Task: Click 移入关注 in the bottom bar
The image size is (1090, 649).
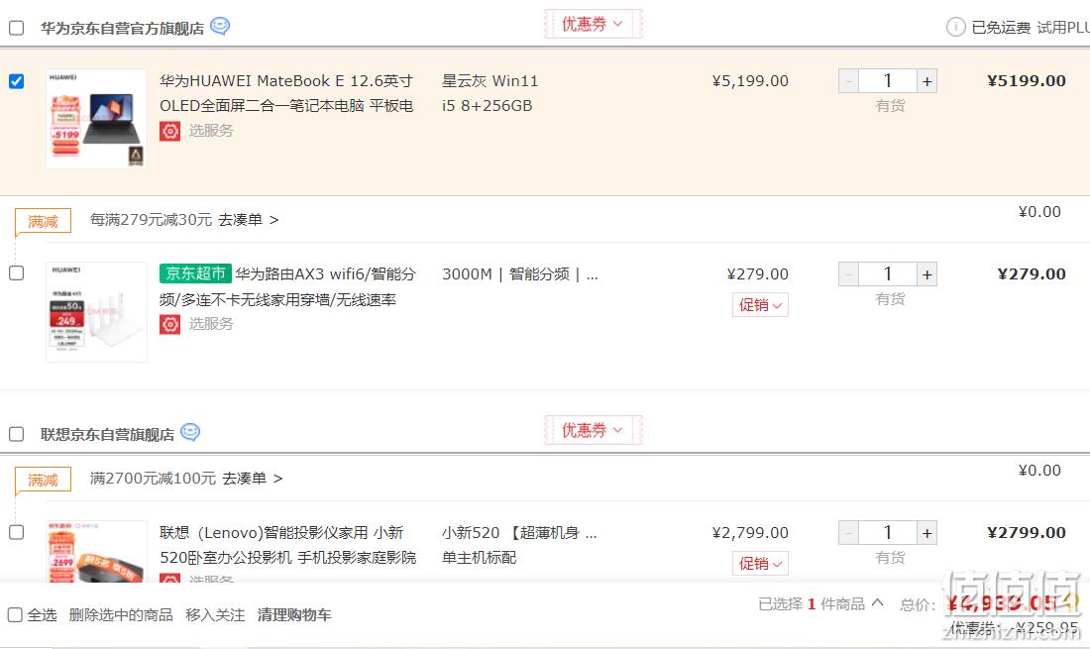Action: coord(215,615)
